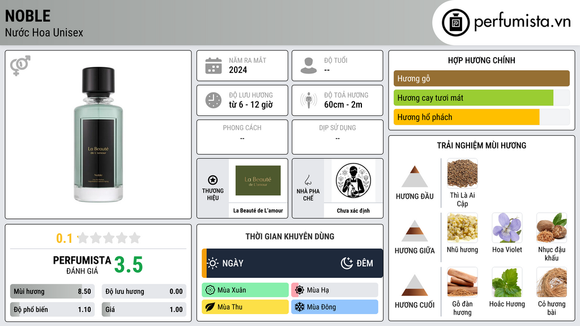The image size is (580, 326).
Task: Click the Hương gỗ accord bar
Action: 481,78
